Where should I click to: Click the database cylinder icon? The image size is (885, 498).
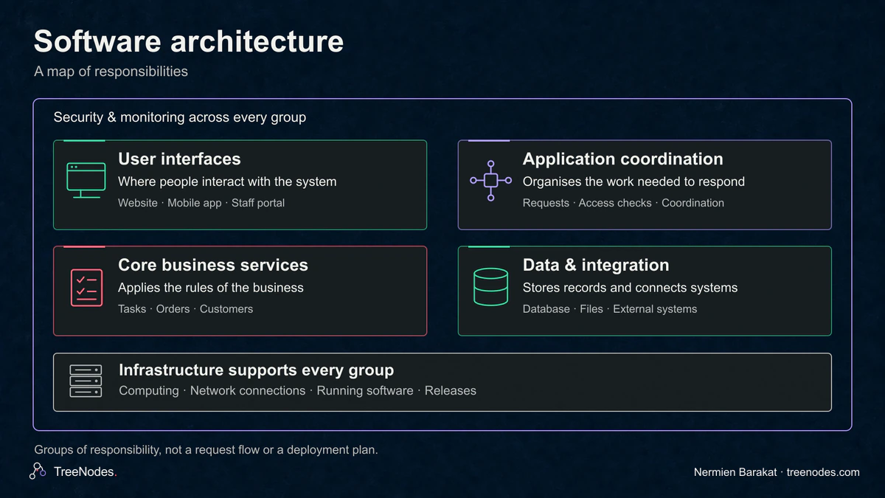click(x=490, y=287)
